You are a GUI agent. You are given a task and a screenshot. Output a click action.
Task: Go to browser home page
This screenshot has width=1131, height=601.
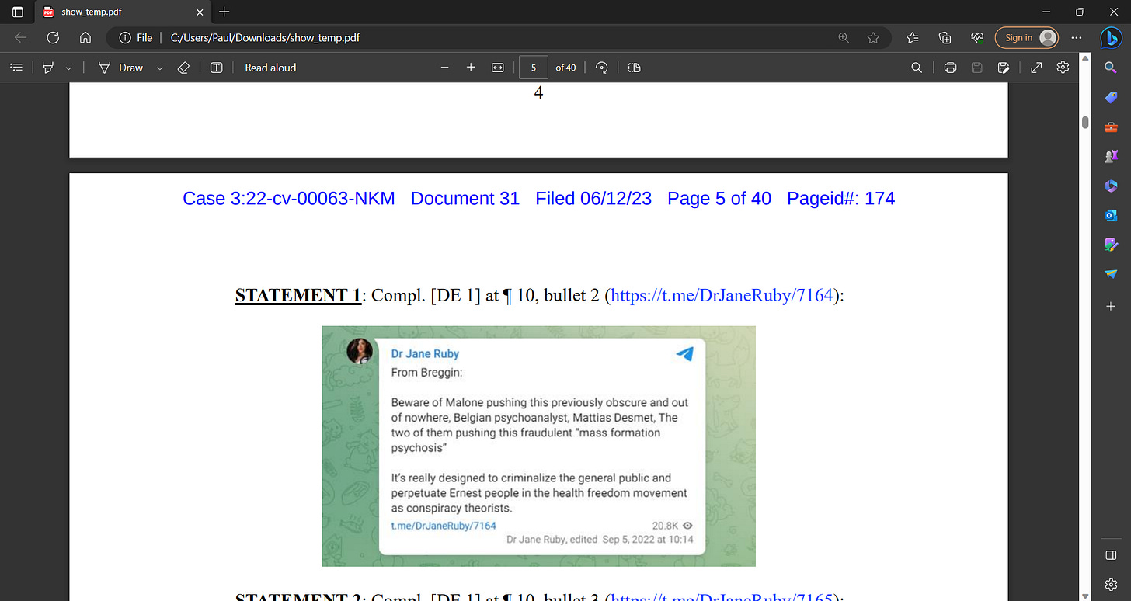86,37
